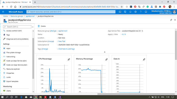
Task: Open File system storage
Action: [13, 53]
